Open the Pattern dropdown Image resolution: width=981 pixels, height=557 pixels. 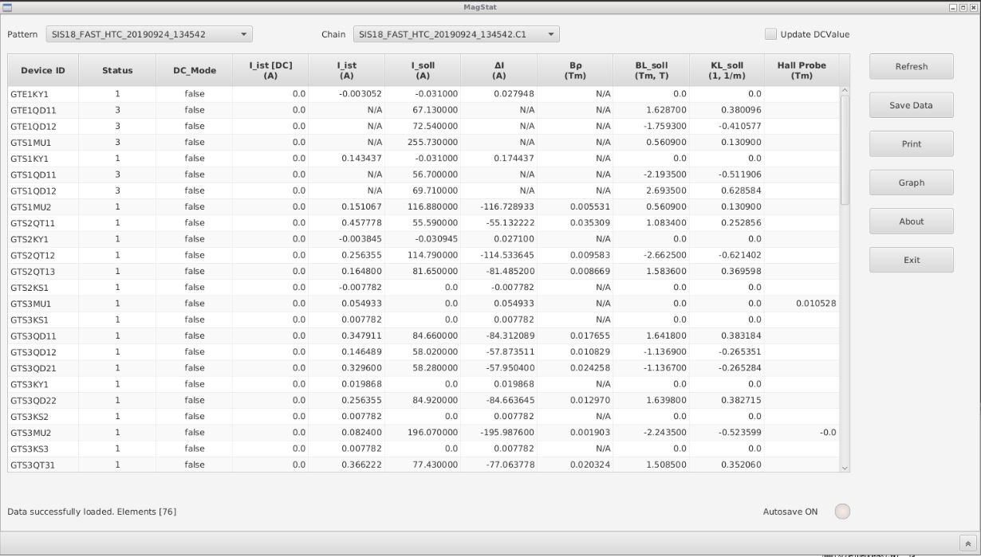148,34
